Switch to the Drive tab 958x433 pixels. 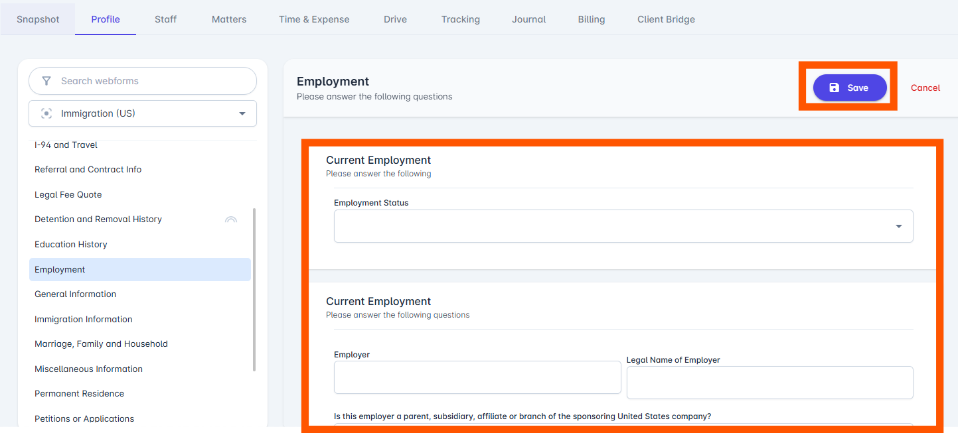(x=395, y=19)
